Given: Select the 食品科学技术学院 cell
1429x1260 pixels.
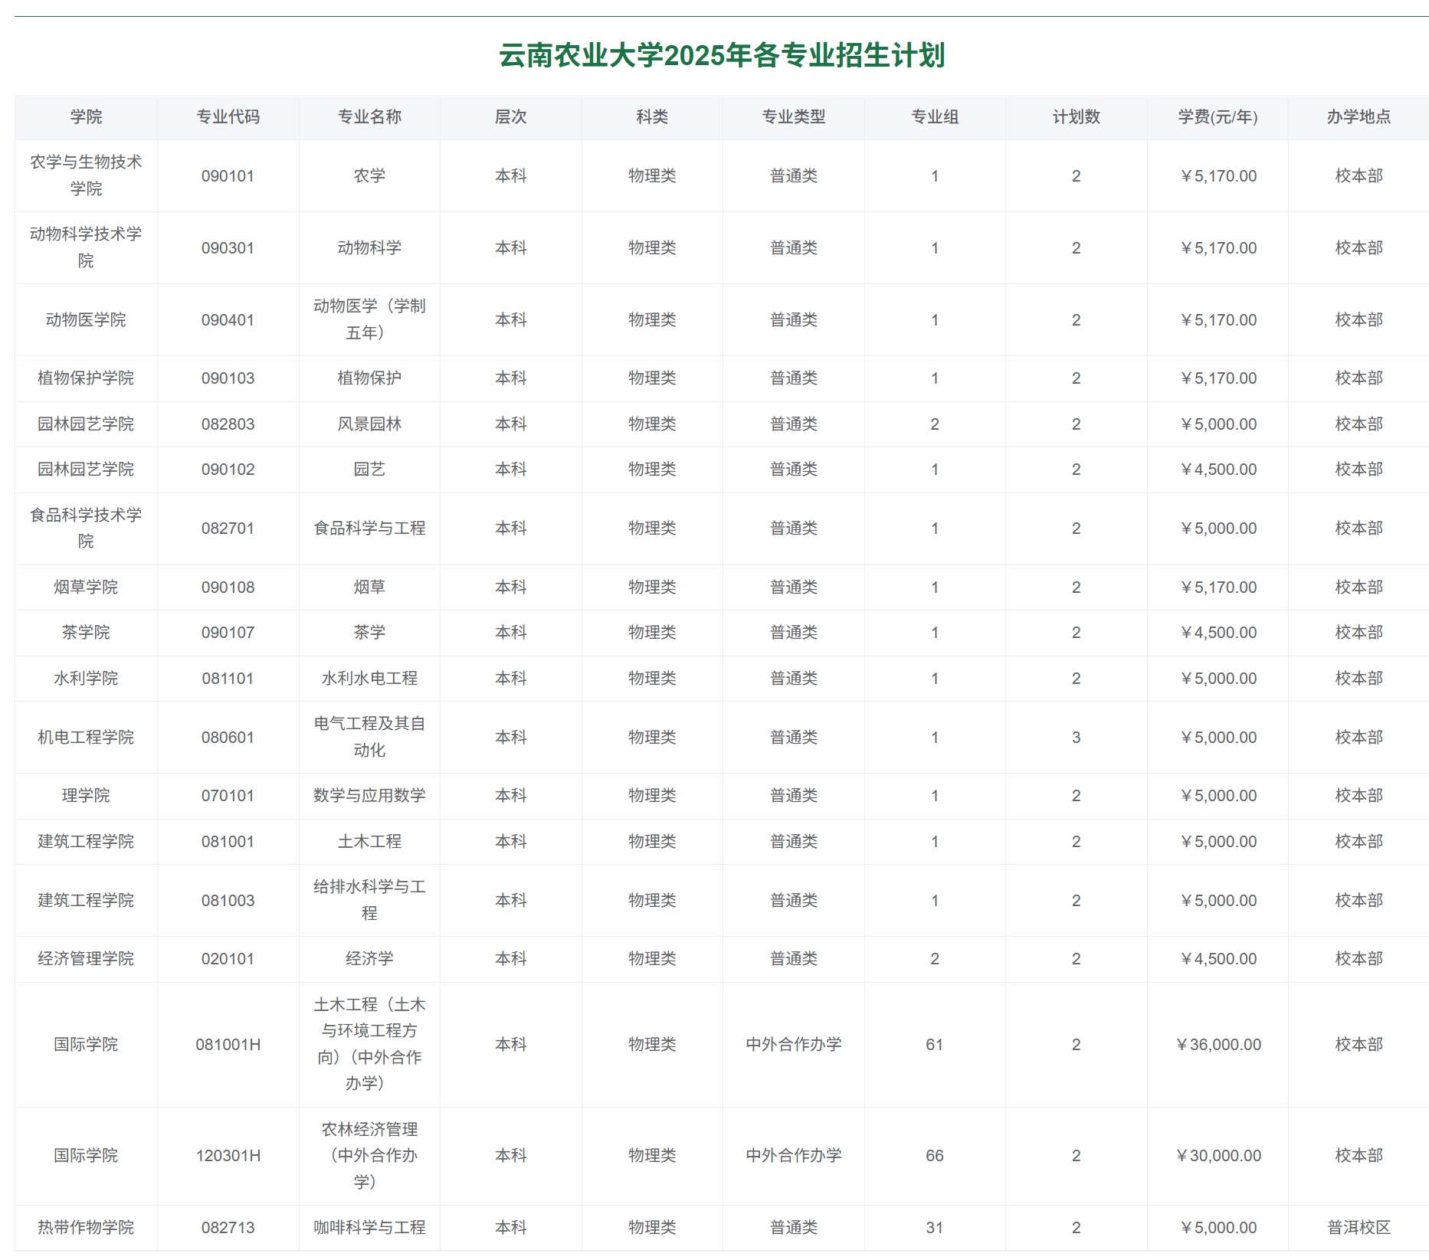Looking at the screenshot, I should [x=86, y=529].
